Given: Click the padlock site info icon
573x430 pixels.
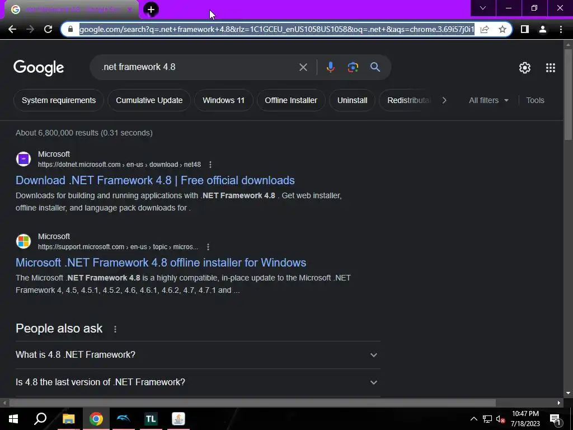Looking at the screenshot, I should (71, 29).
